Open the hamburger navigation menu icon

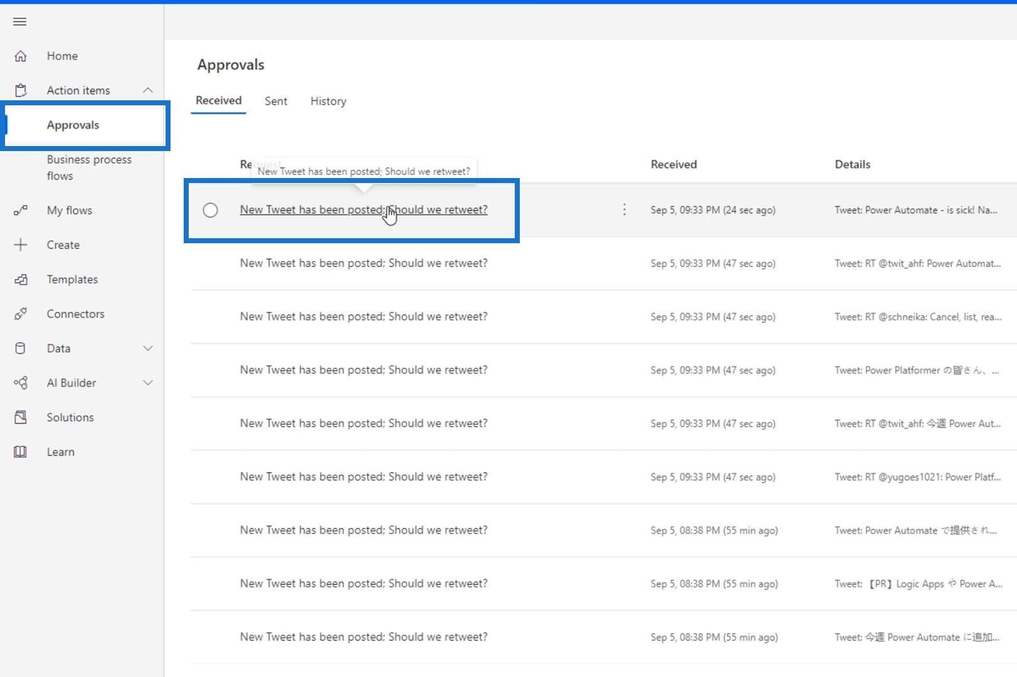coord(20,22)
